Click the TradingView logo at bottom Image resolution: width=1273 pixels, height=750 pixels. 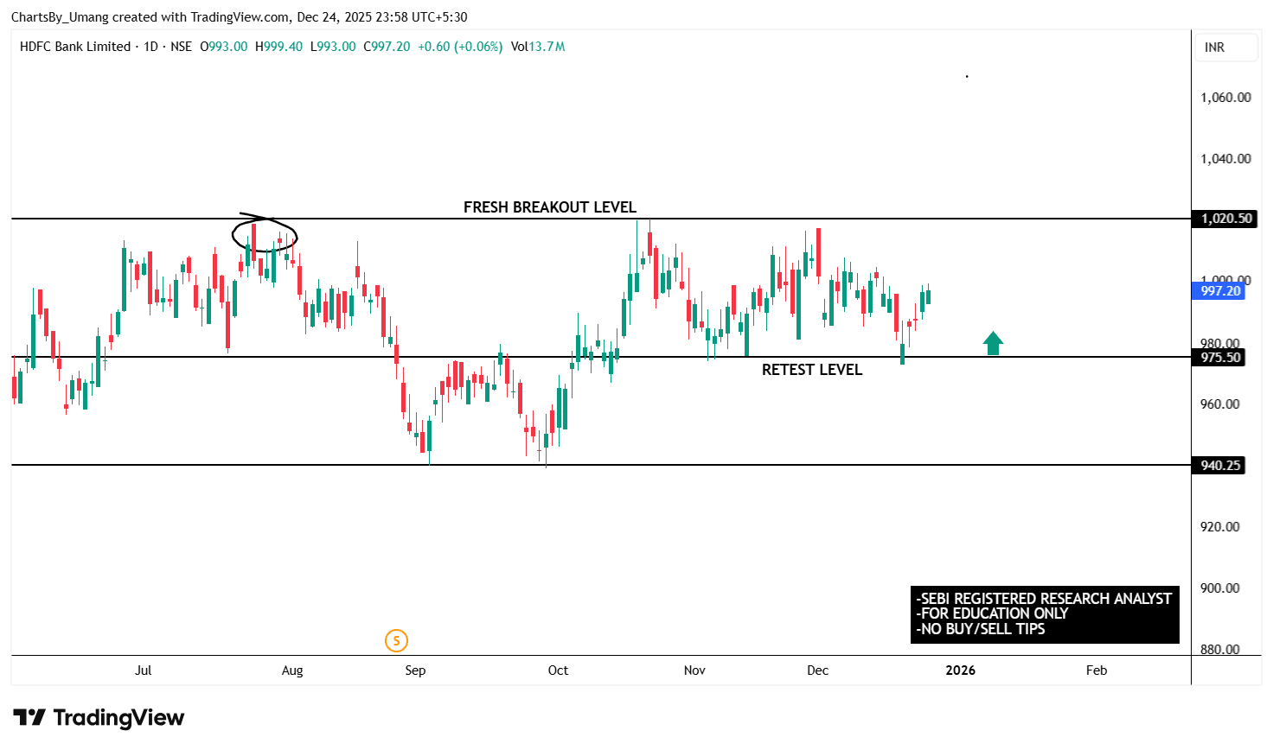click(99, 718)
